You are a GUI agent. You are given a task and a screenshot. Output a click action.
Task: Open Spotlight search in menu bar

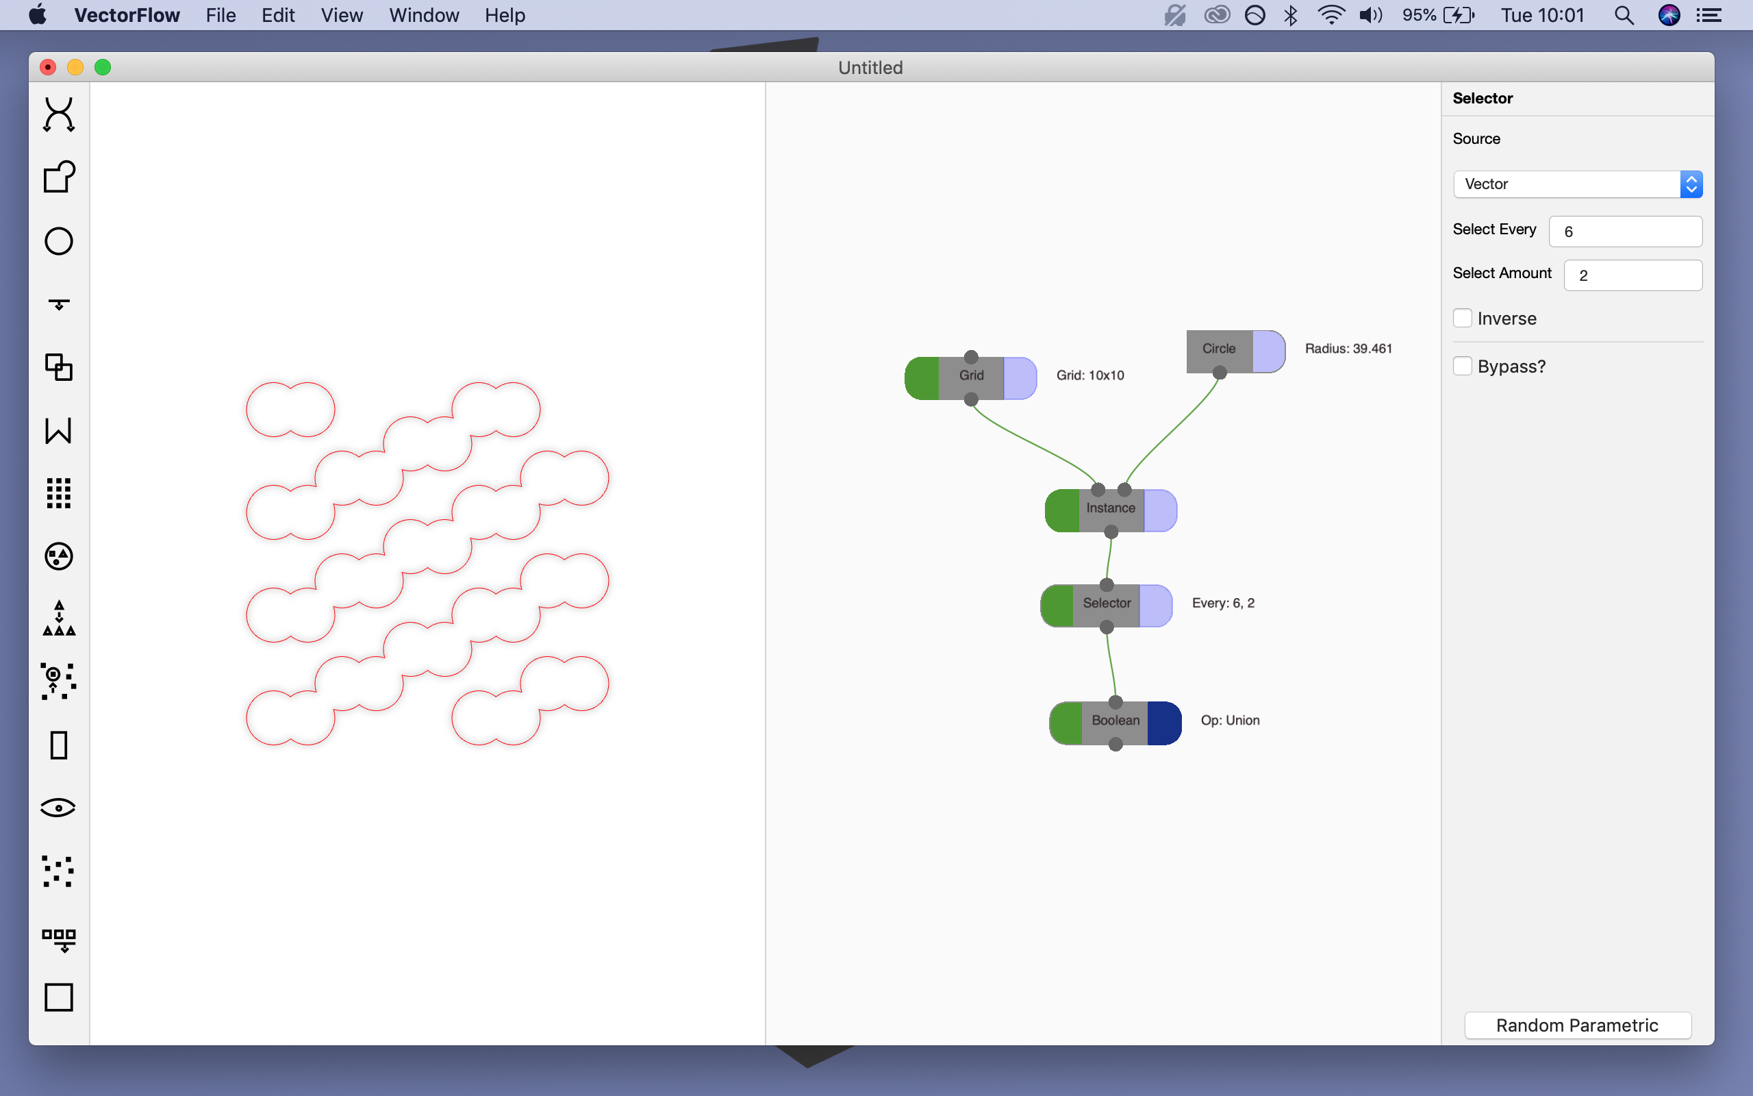(x=1624, y=15)
